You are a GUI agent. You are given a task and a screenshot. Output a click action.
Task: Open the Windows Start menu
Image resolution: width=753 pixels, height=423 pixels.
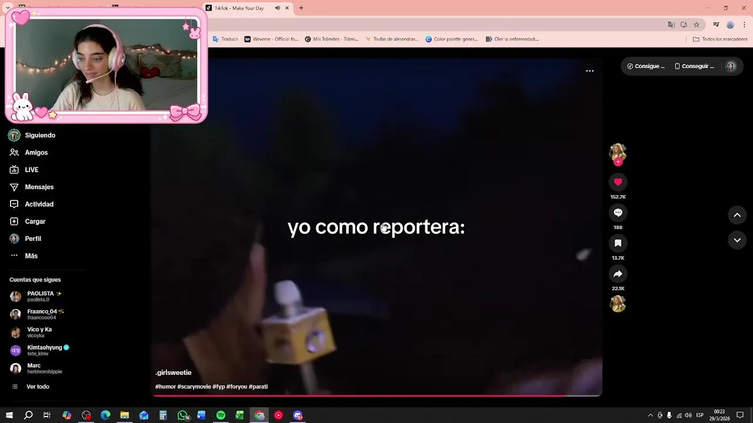(x=9, y=415)
